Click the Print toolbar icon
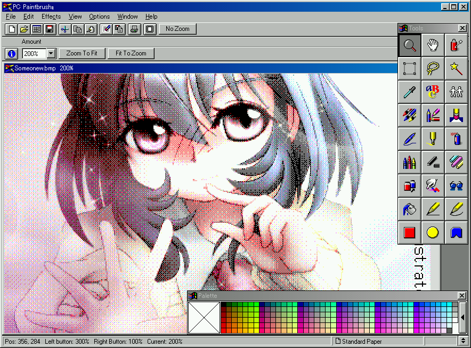 click(134, 29)
